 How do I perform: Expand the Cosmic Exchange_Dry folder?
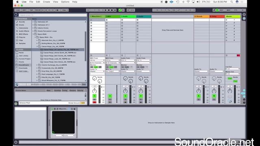click(x=37, y=65)
